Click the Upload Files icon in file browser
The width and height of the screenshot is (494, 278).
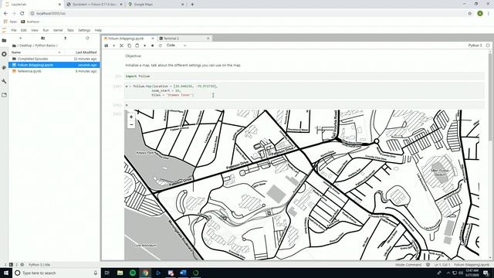coord(65,38)
